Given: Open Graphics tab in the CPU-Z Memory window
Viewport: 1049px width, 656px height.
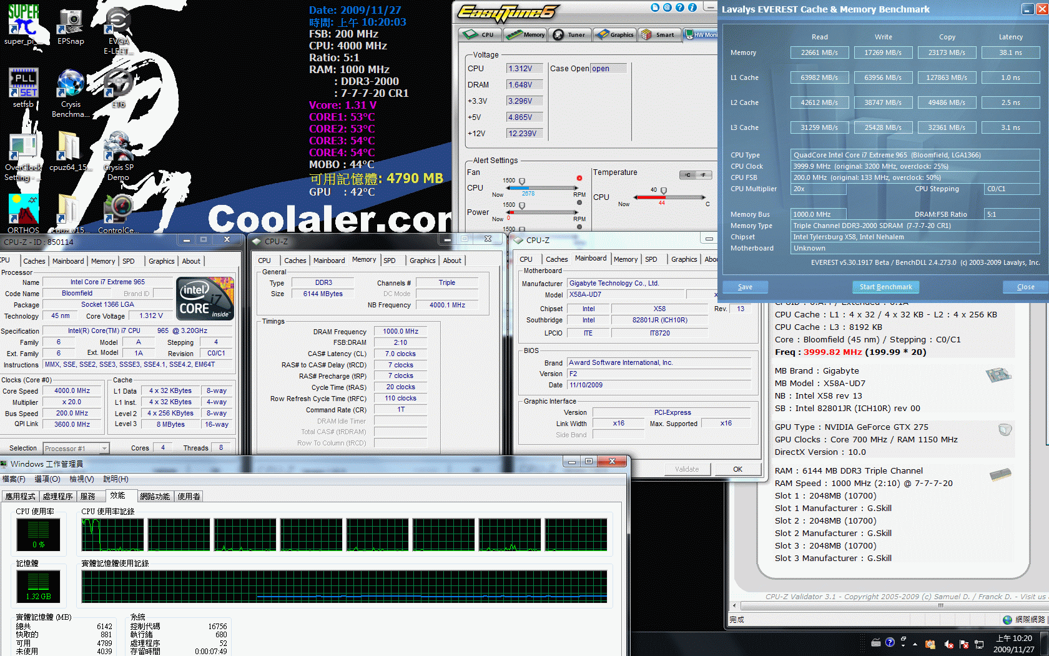Looking at the screenshot, I should pos(423,261).
